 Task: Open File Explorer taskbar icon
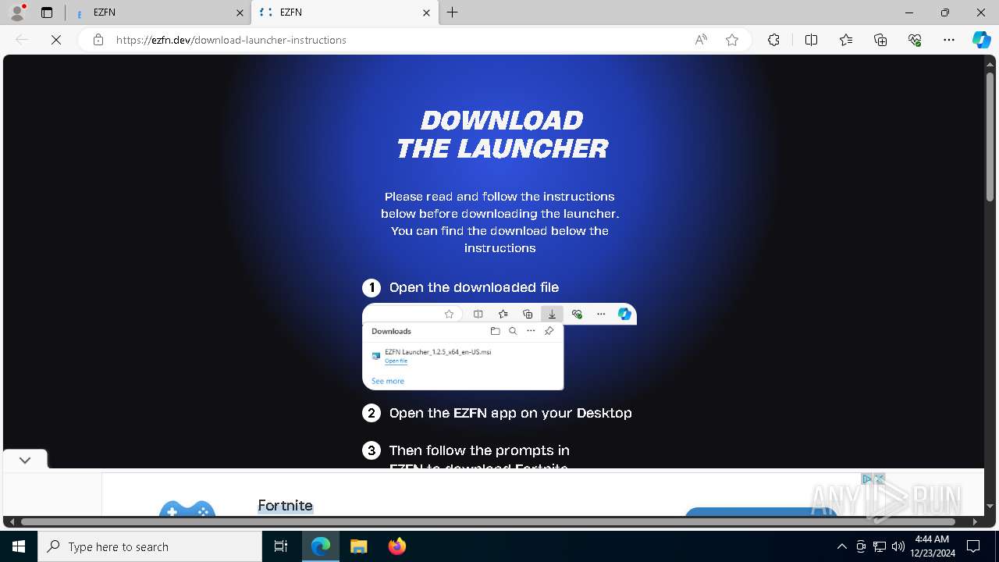point(358,546)
